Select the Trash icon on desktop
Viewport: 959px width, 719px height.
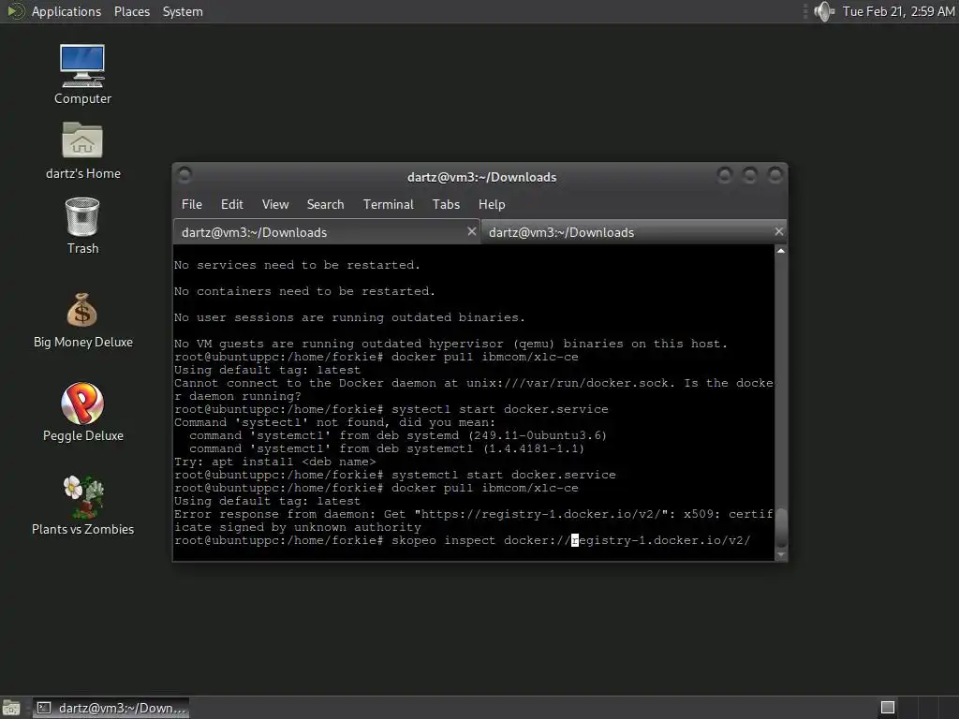click(82, 225)
